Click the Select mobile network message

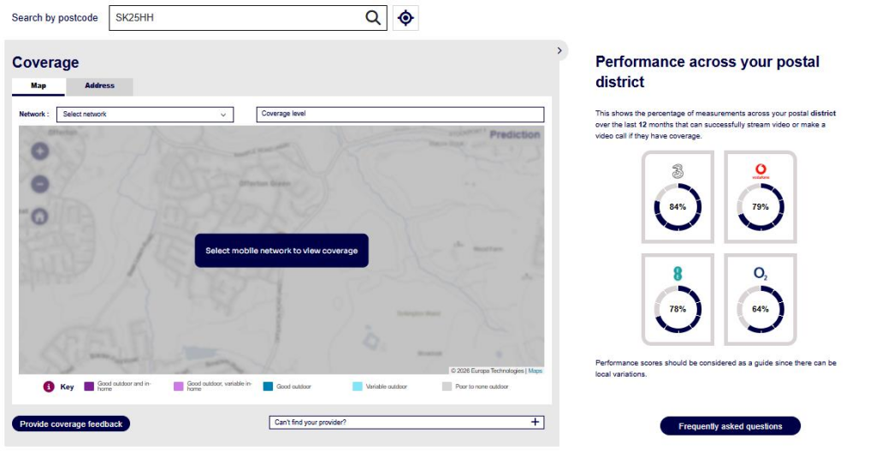pyautogui.click(x=281, y=251)
